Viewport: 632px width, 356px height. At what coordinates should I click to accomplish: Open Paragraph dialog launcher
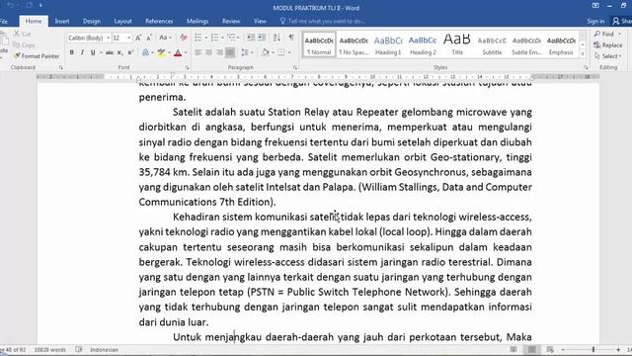tap(295, 68)
